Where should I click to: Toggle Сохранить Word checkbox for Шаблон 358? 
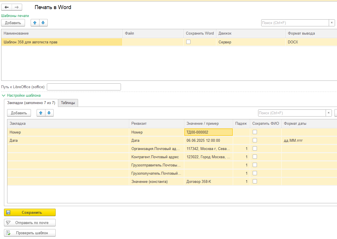pos(188,42)
